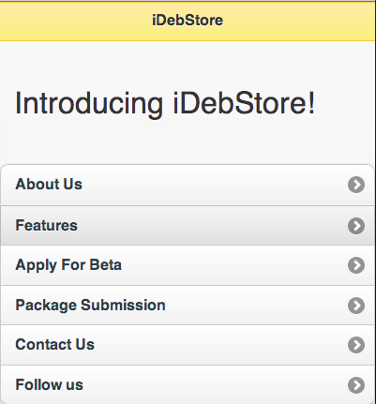This screenshot has width=376, height=404.
Task: Click the word Beta in the list
Action: [105, 265]
